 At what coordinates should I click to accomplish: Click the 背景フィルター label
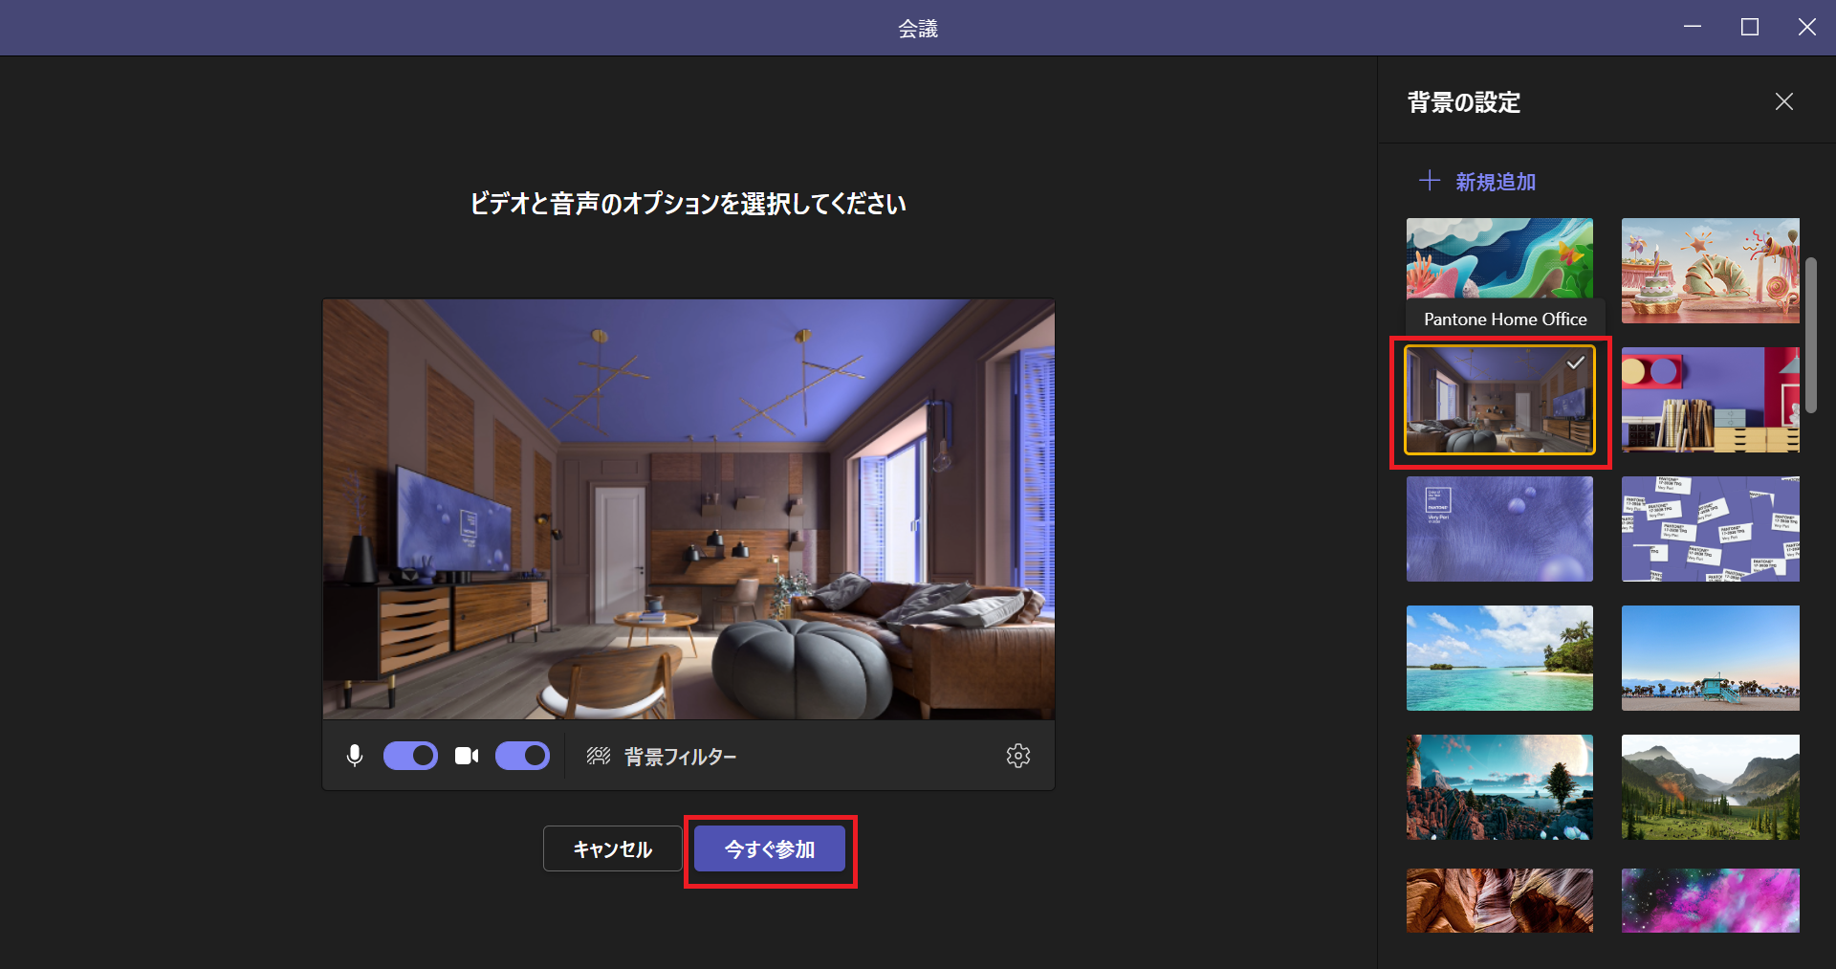pyautogui.click(x=680, y=757)
